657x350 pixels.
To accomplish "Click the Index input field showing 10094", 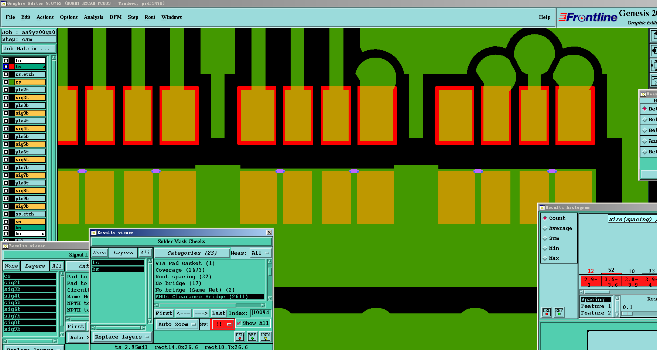I will [261, 313].
